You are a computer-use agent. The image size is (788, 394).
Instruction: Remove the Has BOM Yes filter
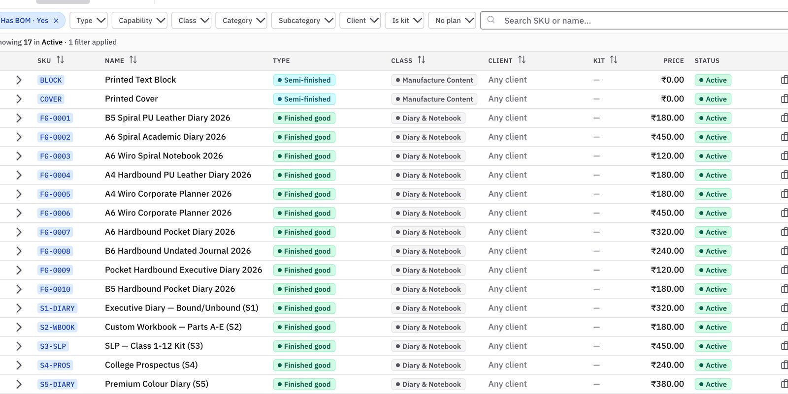pyautogui.click(x=56, y=21)
